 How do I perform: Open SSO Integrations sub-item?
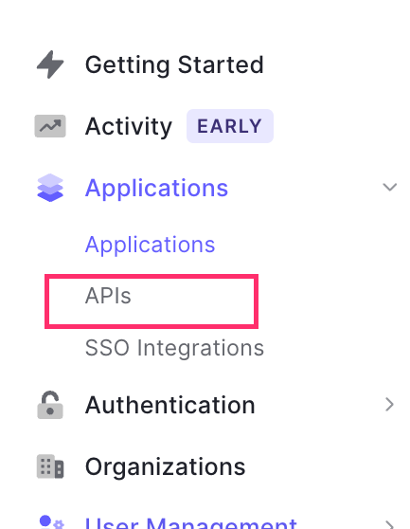tap(174, 348)
